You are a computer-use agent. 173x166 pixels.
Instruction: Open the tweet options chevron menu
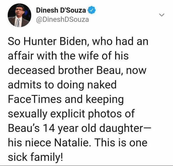[161, 15]
